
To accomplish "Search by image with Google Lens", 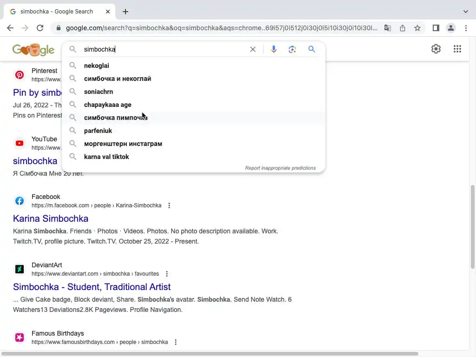I will (x=292, y=49).
